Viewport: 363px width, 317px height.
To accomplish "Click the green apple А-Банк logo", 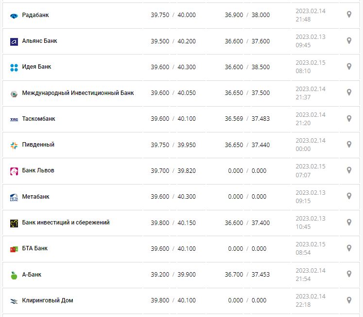I will pos(14,275).
